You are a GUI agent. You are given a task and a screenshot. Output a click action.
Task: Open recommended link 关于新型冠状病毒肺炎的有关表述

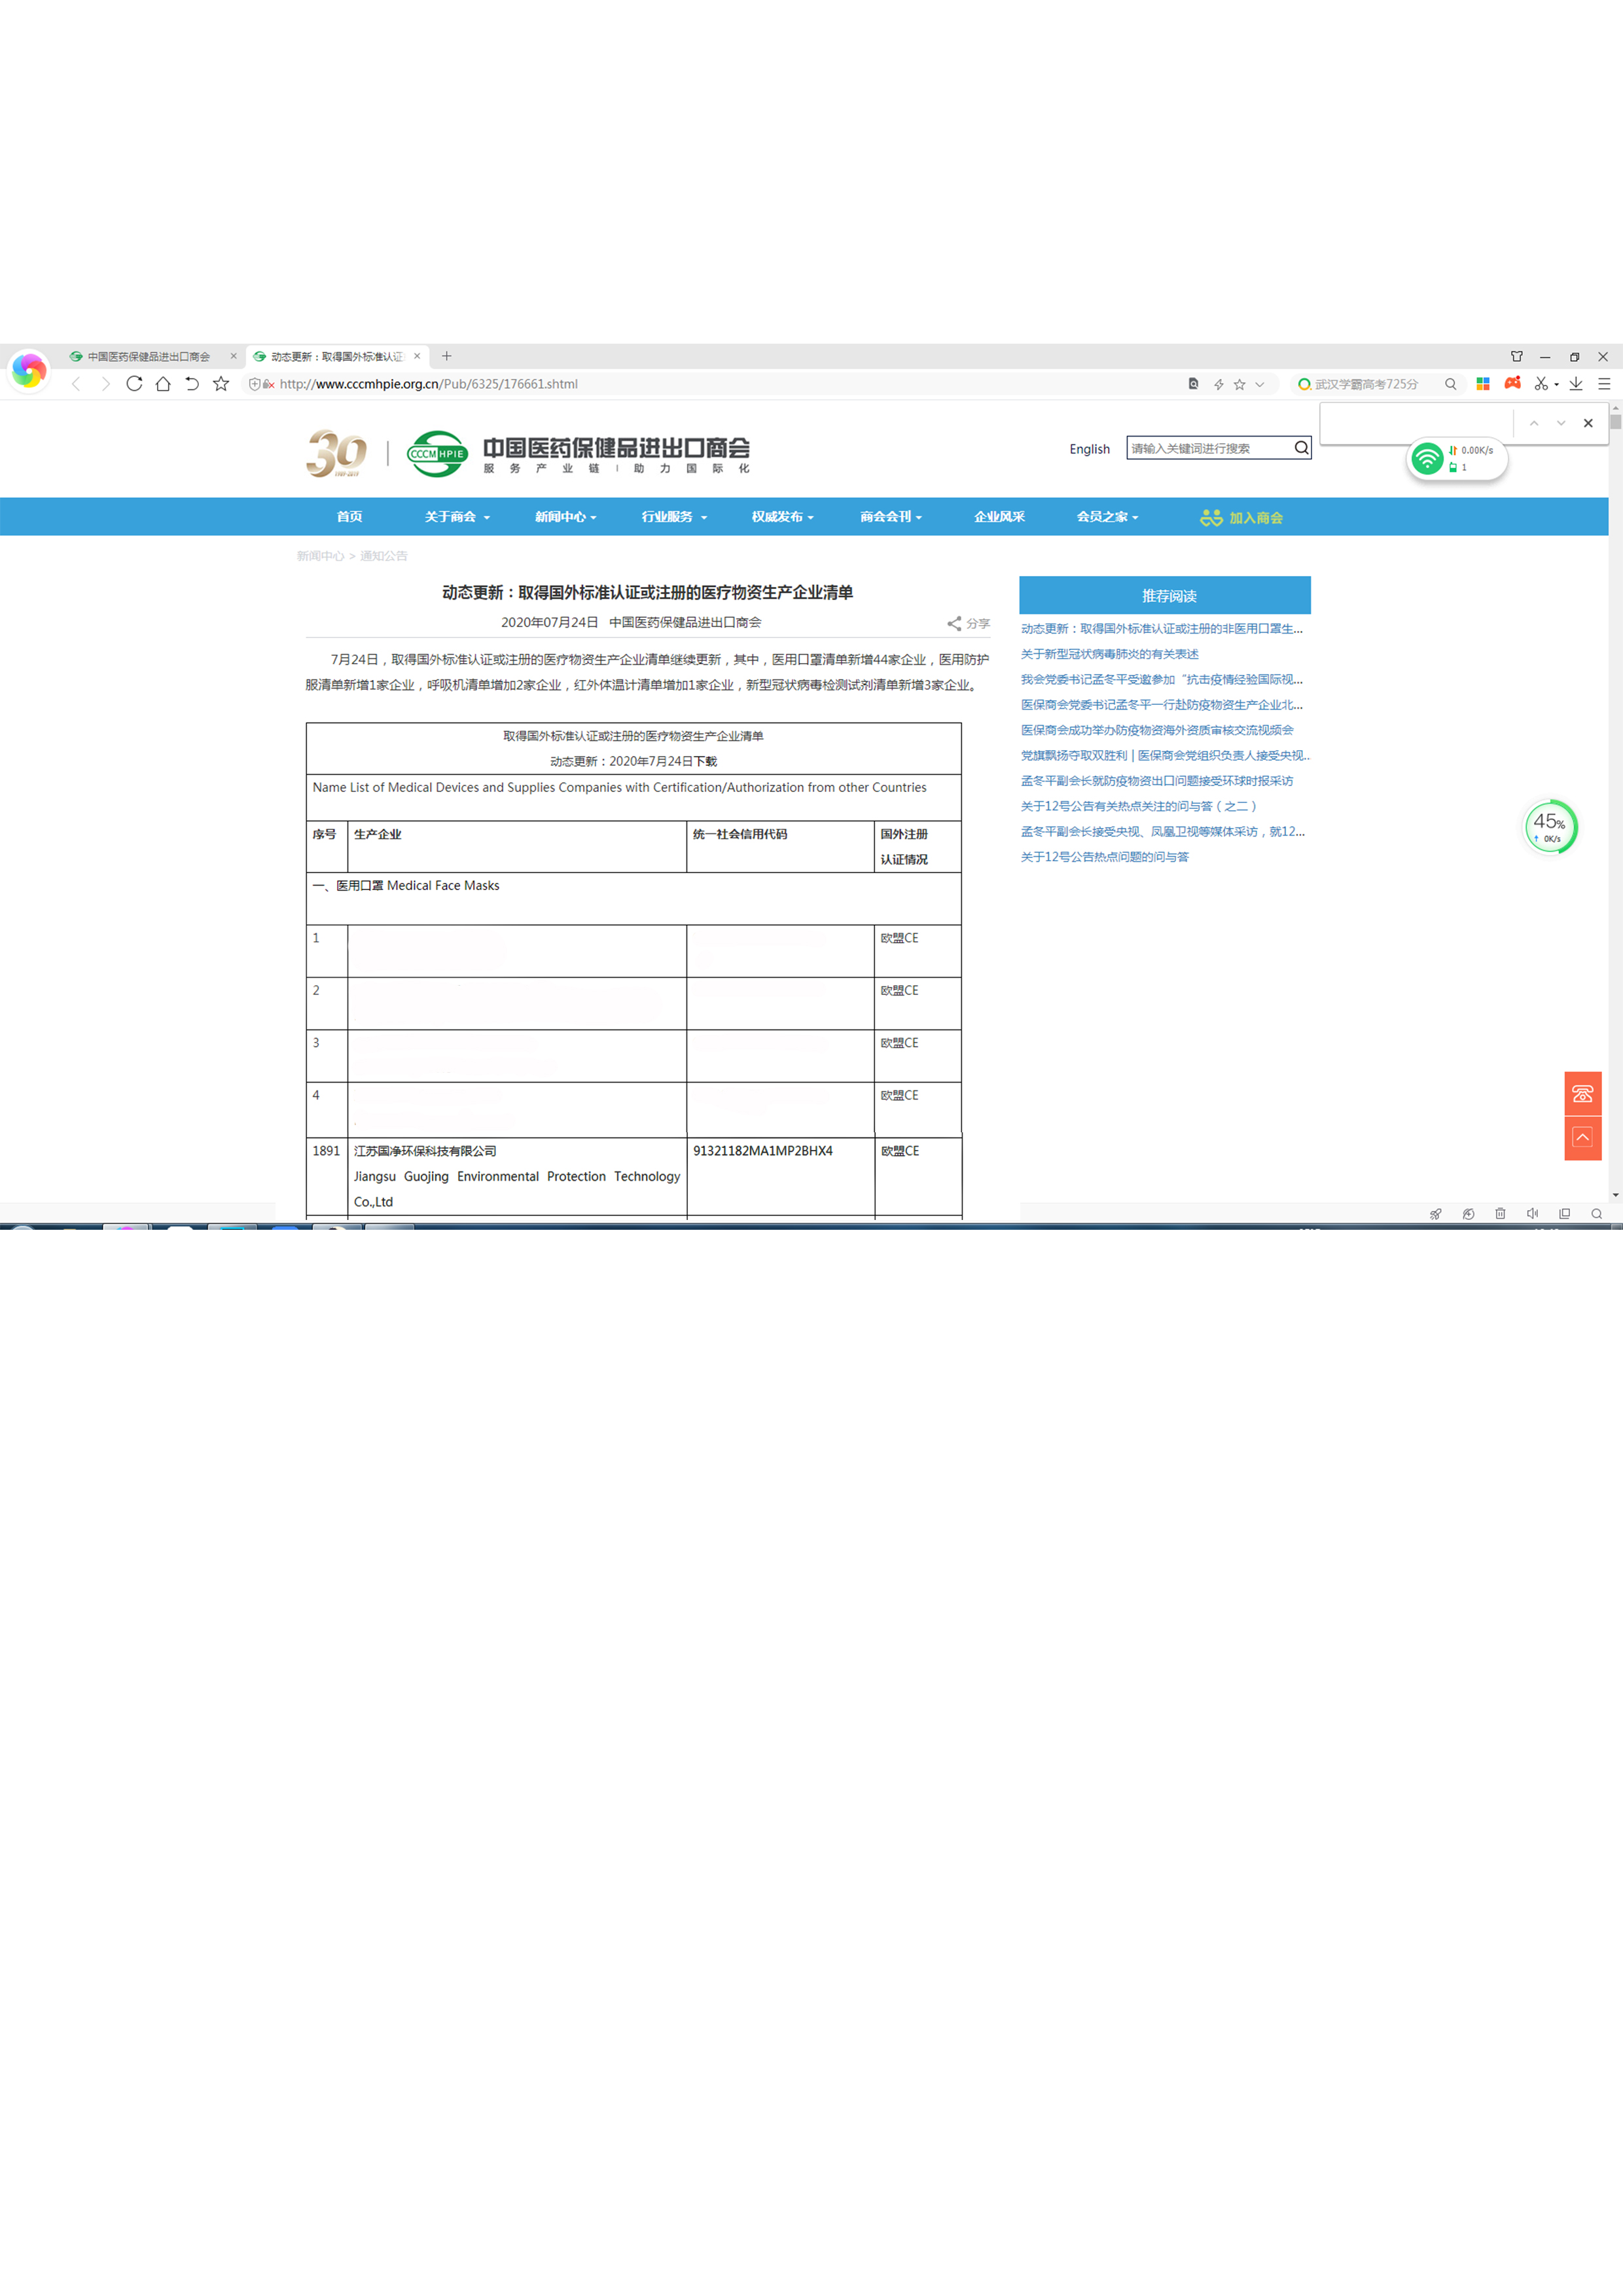click(x=1109, y=654)
